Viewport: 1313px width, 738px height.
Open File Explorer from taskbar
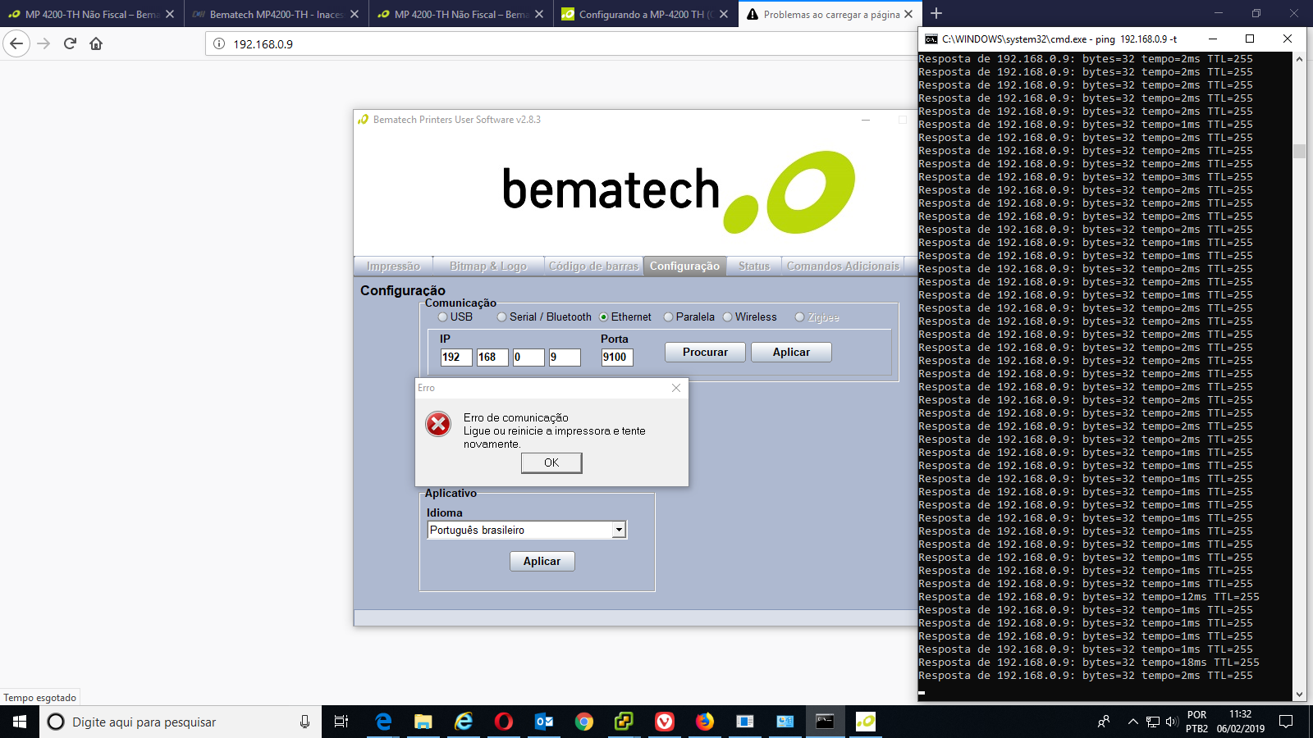[x=423, y=722]
